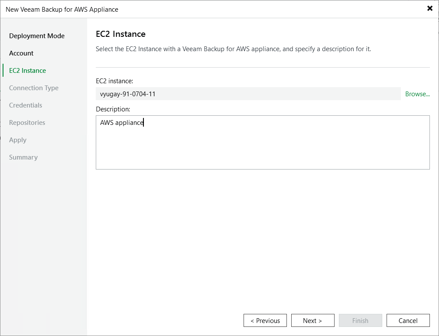Image resolution: width=439 pixels, height=336 pixels.
Task: Click the EC2 Instance page heading
Action: (120, 34)
